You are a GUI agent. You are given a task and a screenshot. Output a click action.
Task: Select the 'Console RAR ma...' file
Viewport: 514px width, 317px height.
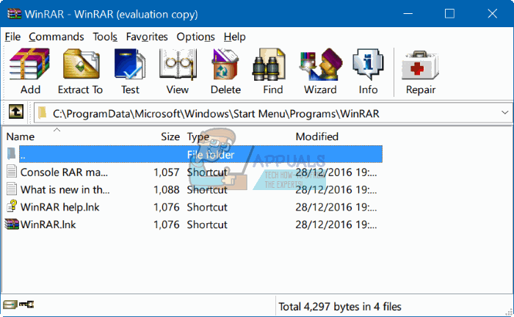click(x=64, y=172)
